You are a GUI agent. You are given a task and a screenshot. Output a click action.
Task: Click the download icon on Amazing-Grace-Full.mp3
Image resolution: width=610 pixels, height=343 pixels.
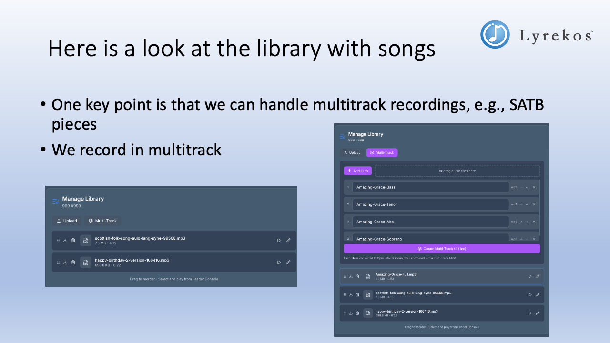coord(350,276)
